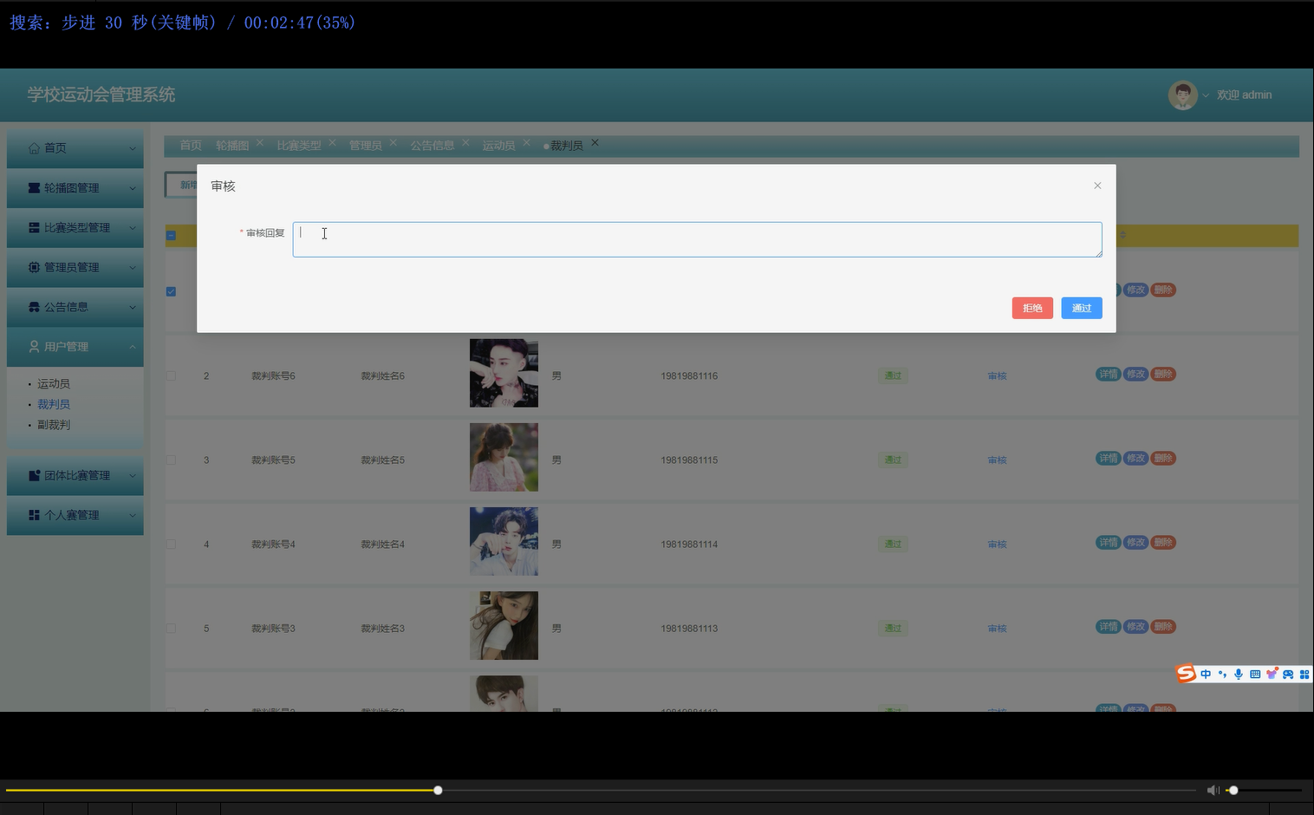Close the 裁判员 tab
This screenshot has width=1314, height=815.
(x=595, y=142)
